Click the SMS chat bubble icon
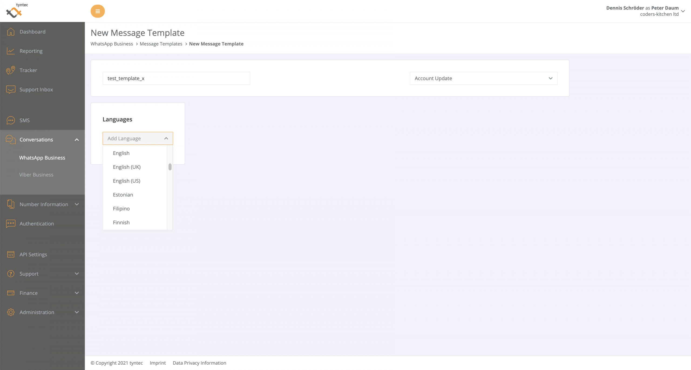 click(11, 120)
